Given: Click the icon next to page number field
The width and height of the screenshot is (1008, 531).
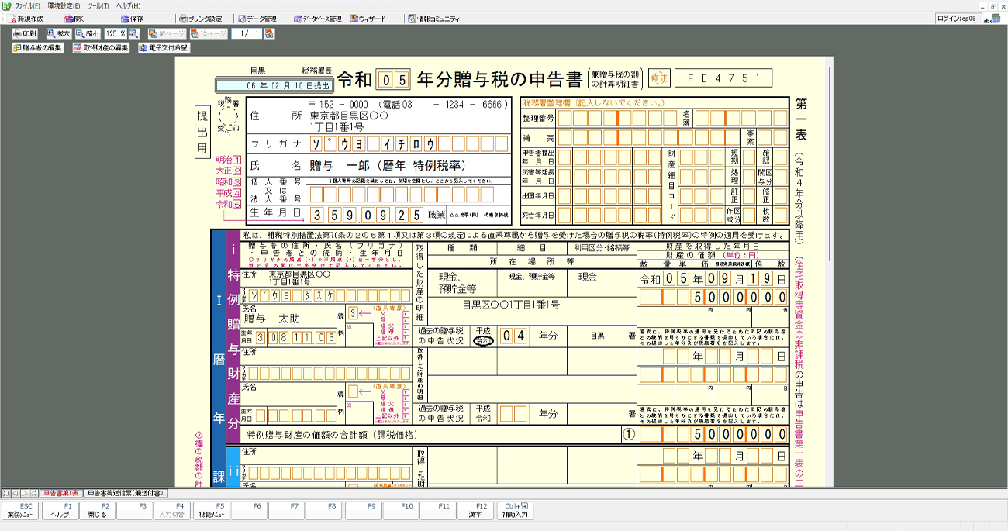Looking at the screenshot, I should (269, 34).
